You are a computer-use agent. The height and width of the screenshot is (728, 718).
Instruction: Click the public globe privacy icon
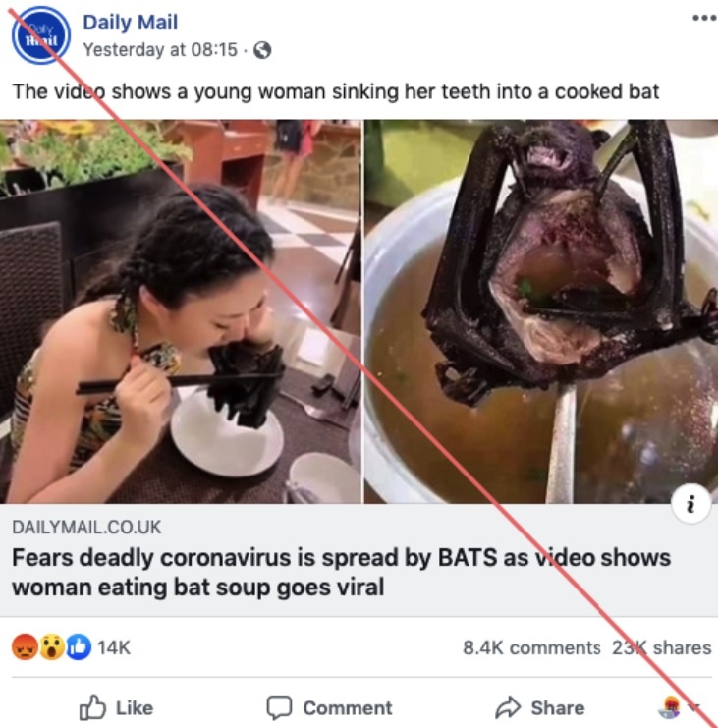coord(262,50)
